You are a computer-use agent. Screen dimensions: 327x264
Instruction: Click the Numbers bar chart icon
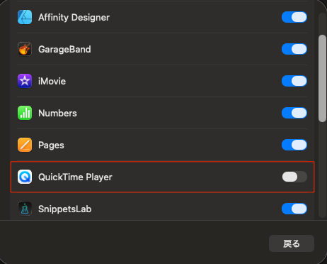(25, 113)
